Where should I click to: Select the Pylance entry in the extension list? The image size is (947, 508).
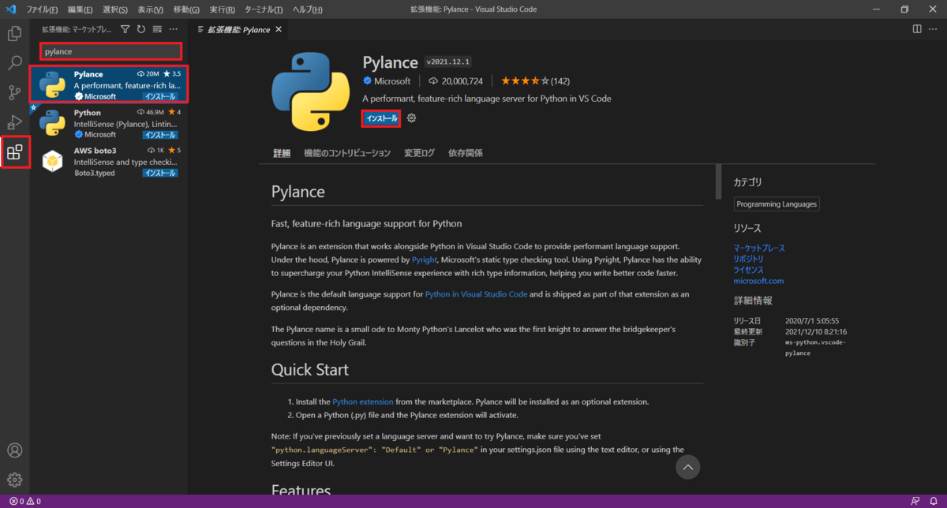(108, 84)
